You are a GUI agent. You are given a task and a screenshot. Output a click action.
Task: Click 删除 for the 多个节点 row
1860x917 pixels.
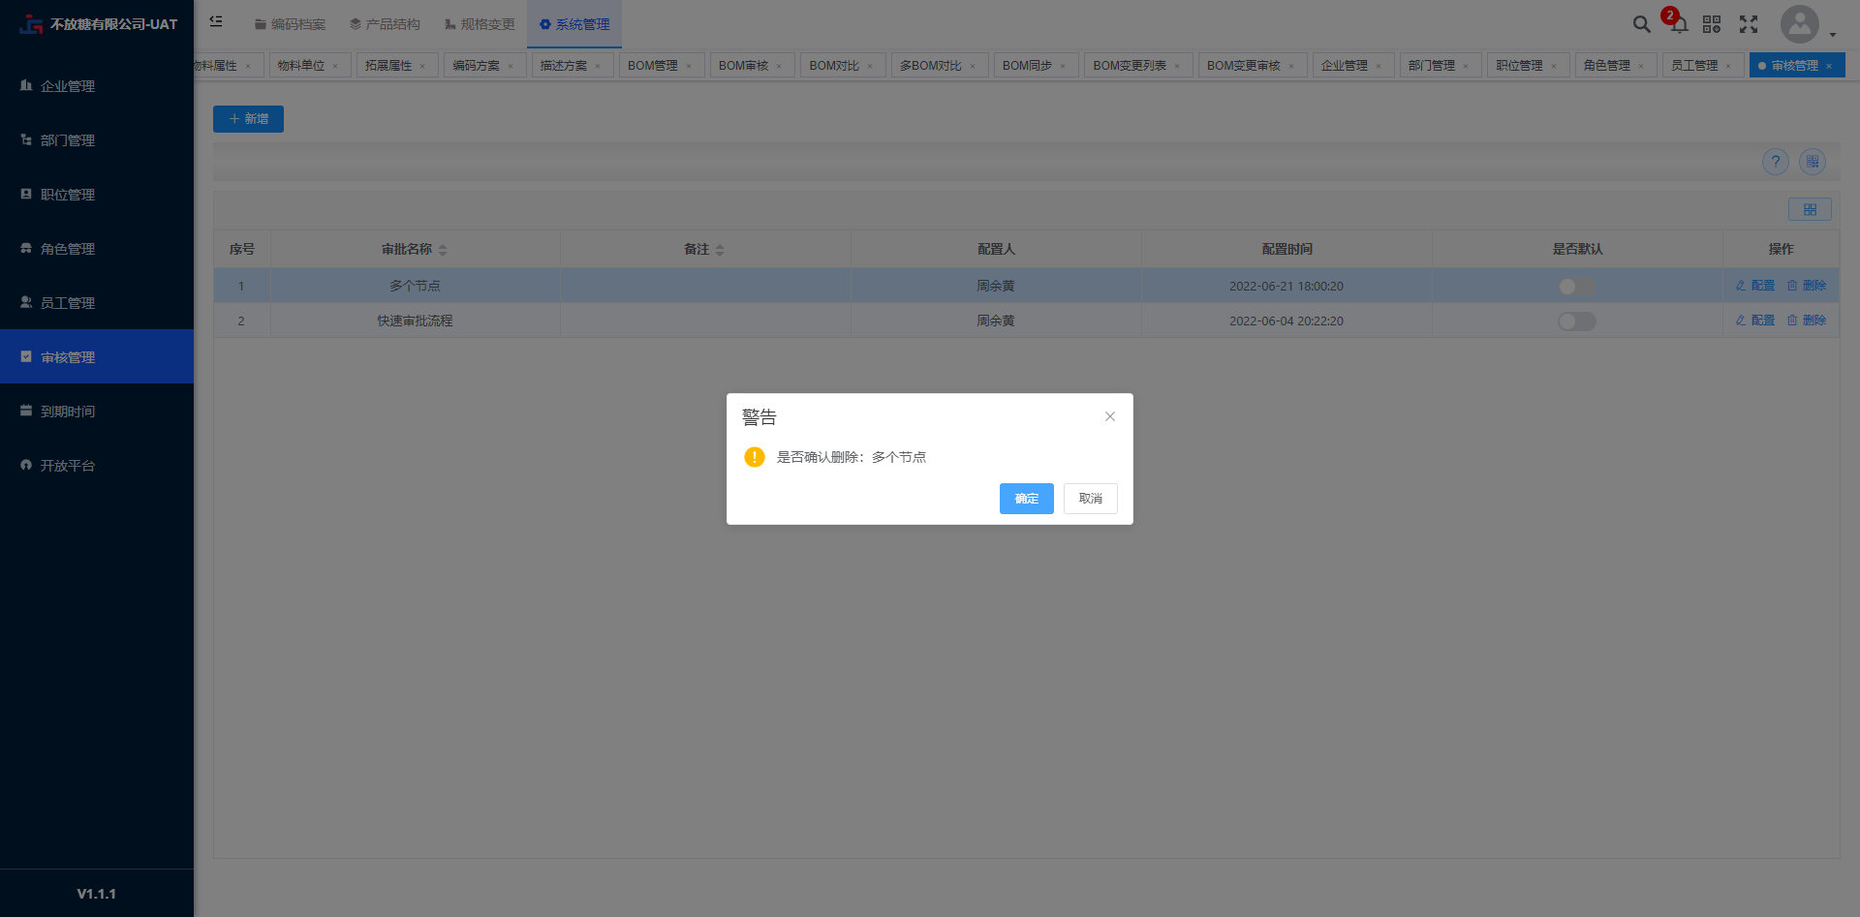1807,286
